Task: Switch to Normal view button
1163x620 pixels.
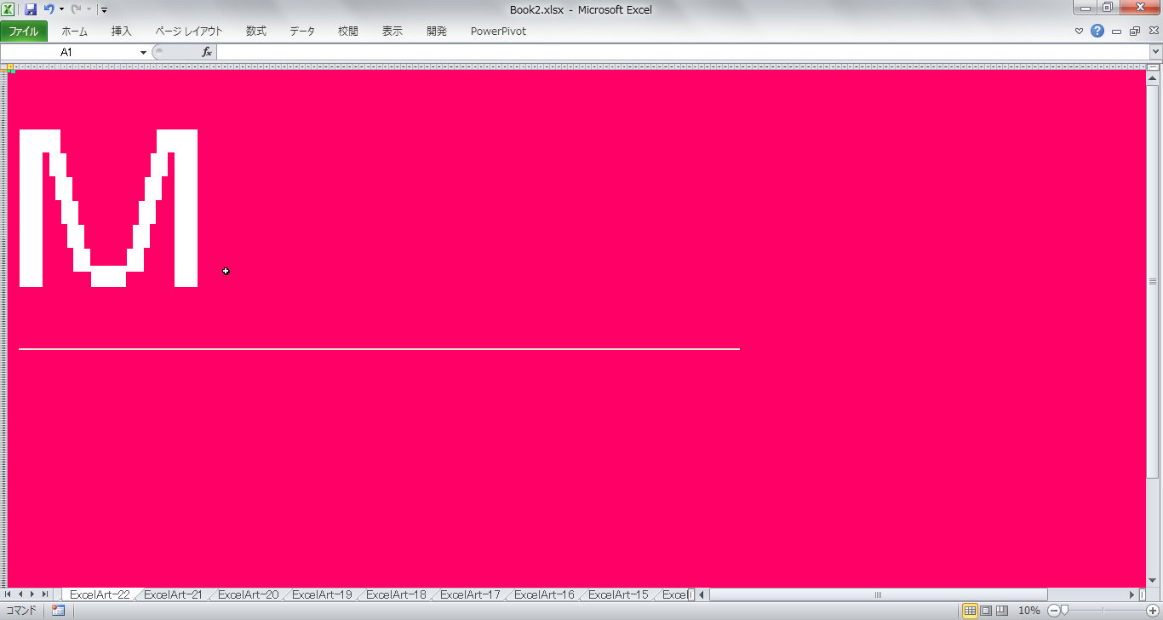Action: point(970,611)
